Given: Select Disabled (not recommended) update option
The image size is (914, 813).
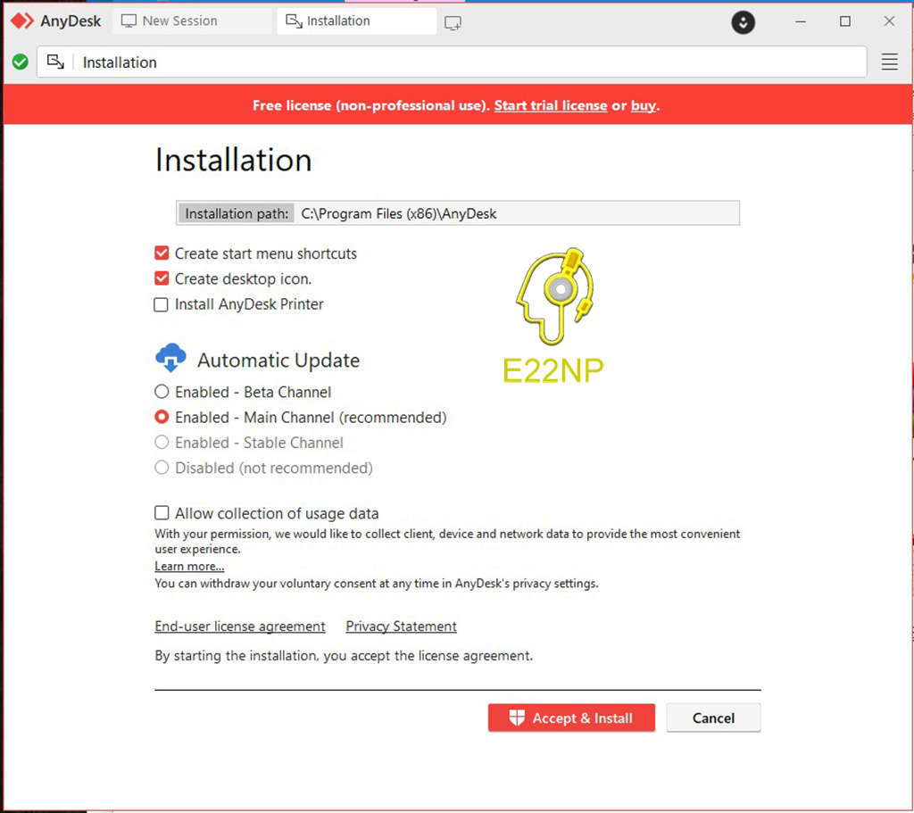Looking at the screenshot, I should point(162,468).
